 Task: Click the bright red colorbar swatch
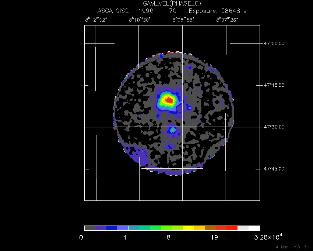[x=232, y=228]
